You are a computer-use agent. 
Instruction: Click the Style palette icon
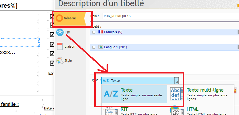[x=60, y=61]
